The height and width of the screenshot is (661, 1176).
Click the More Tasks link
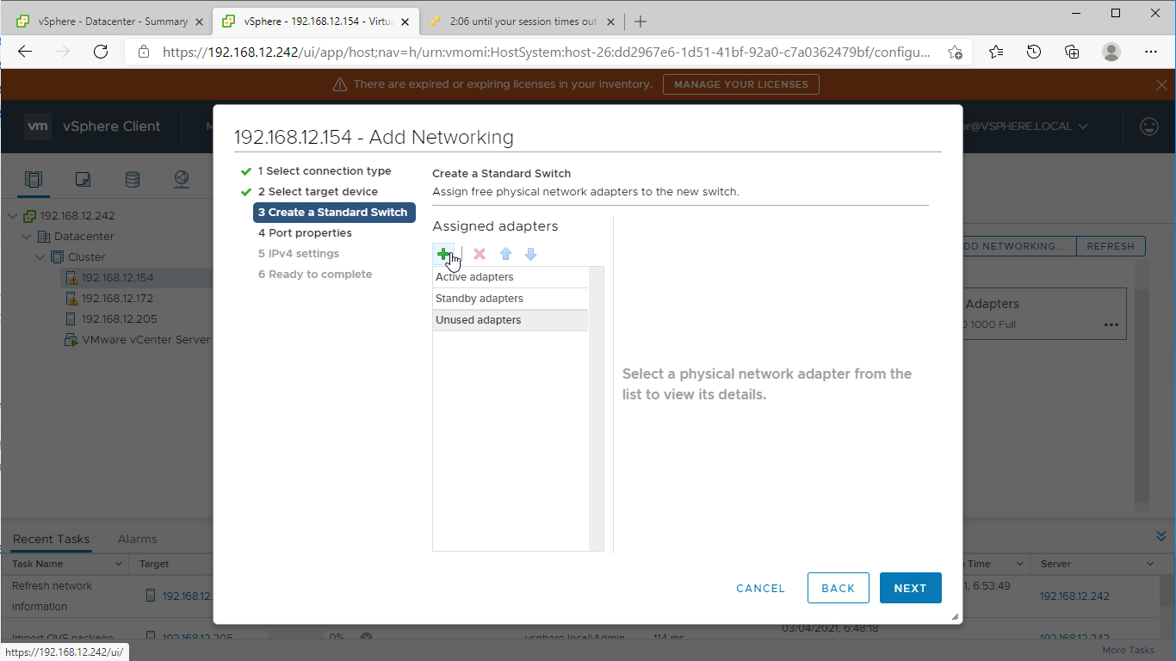1128,651
